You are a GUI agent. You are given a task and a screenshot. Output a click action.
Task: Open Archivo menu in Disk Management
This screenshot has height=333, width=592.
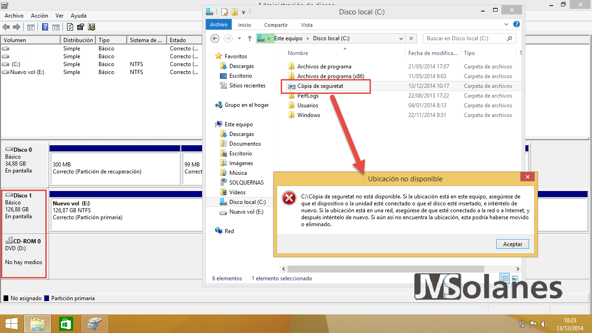click(x=14, y=16)
